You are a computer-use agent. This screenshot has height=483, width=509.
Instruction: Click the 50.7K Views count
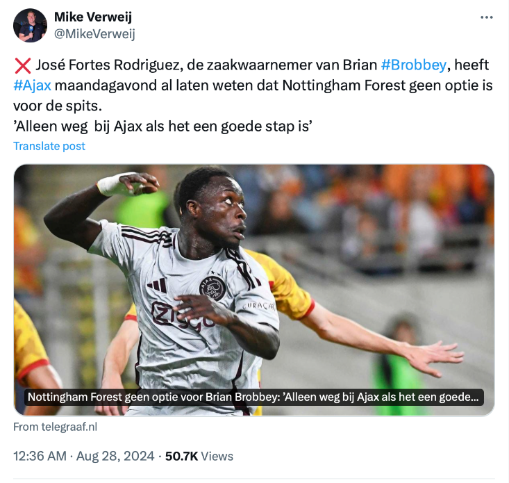[x=199, y=456]
